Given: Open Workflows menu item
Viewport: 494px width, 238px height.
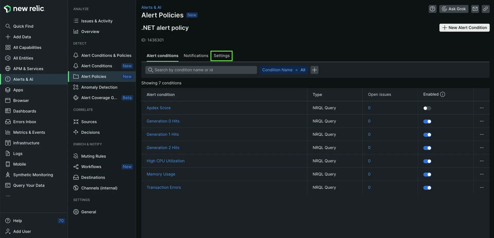Looking at the screenshot, I should [102, 167].
